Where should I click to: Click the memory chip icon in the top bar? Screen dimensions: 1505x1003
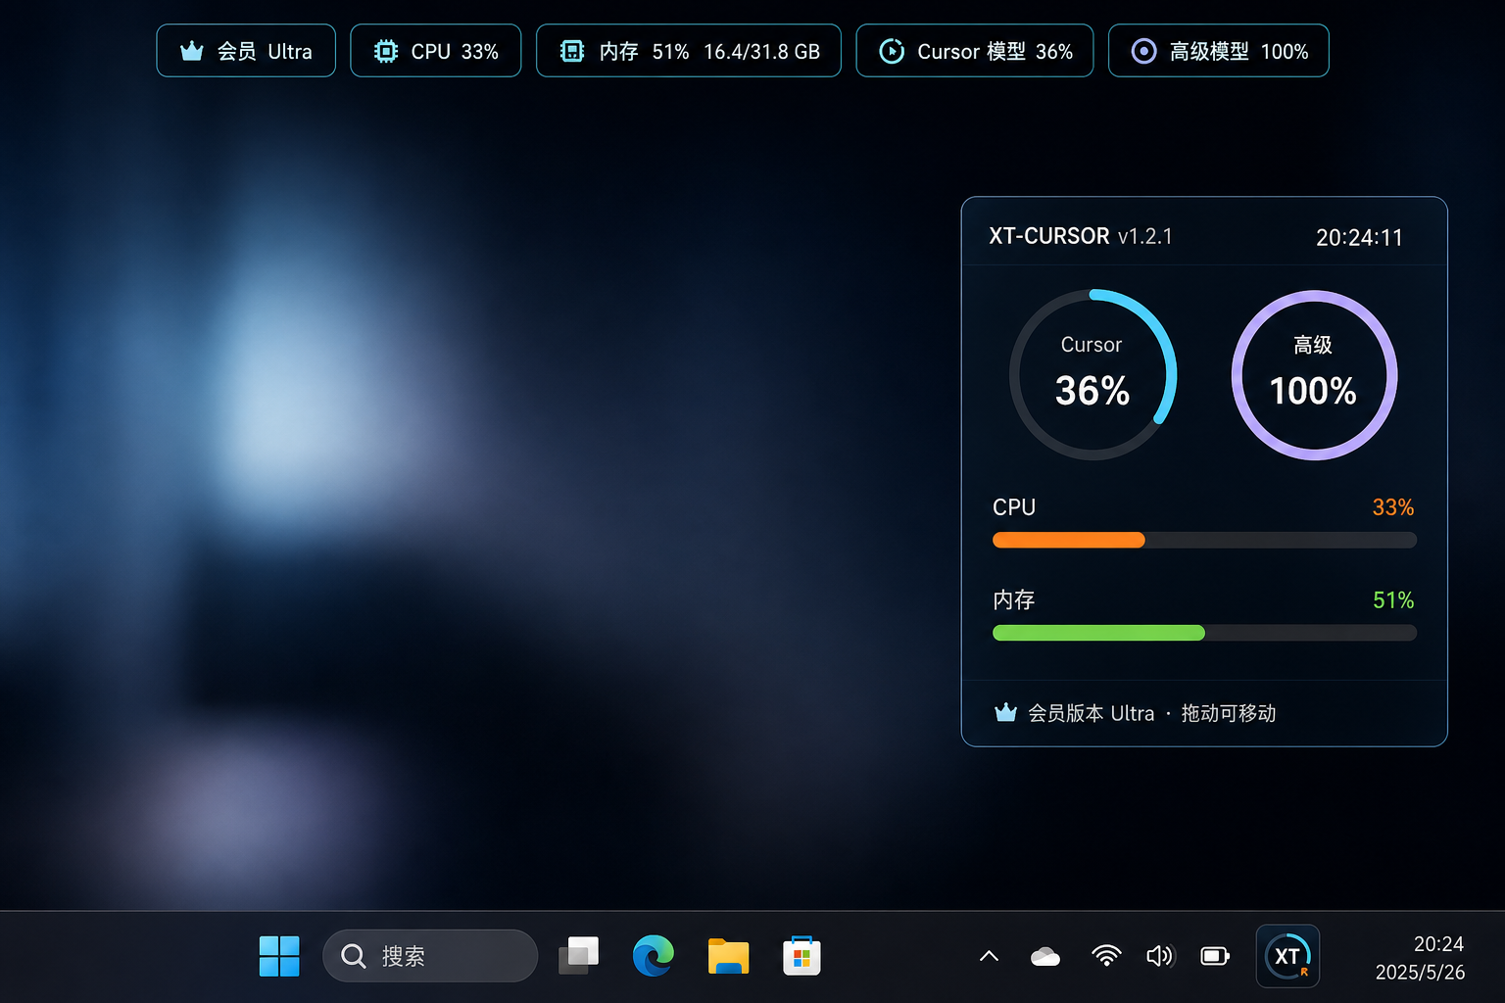click(x=572, y=51)
